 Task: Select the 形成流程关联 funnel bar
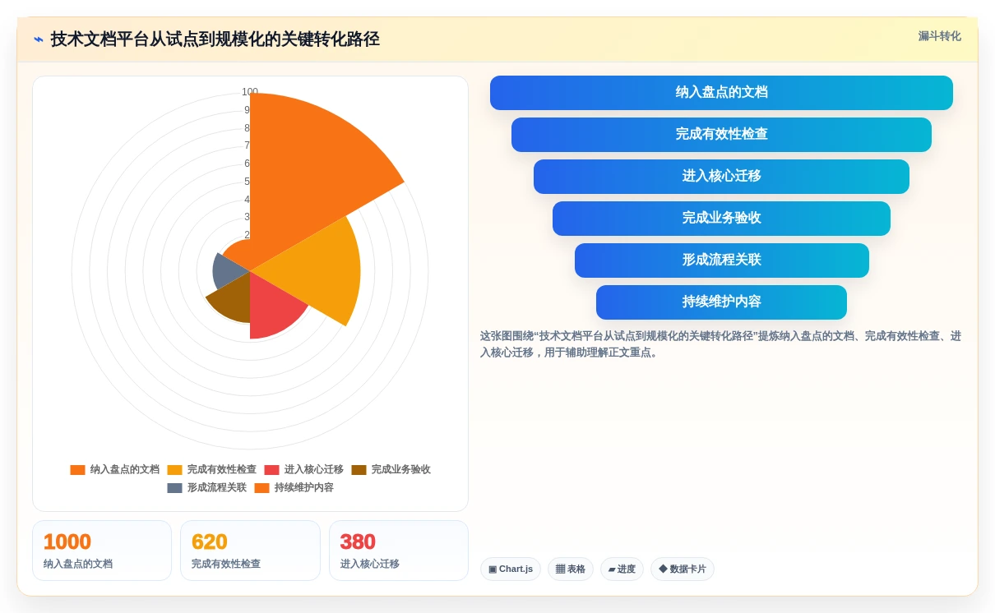721,260
